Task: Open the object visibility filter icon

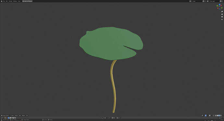Action: [x=203, y=116]
